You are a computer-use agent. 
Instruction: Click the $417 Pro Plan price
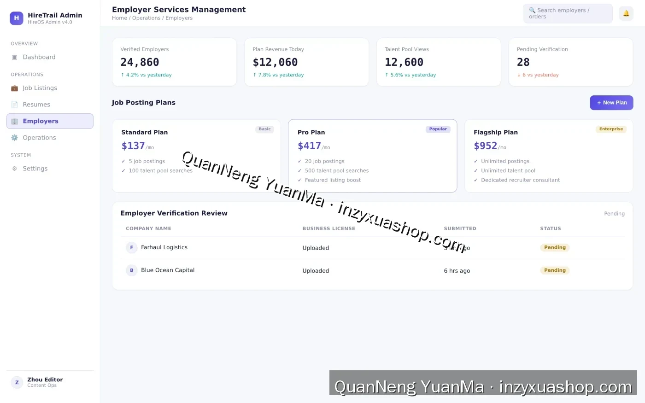(309, 146)
